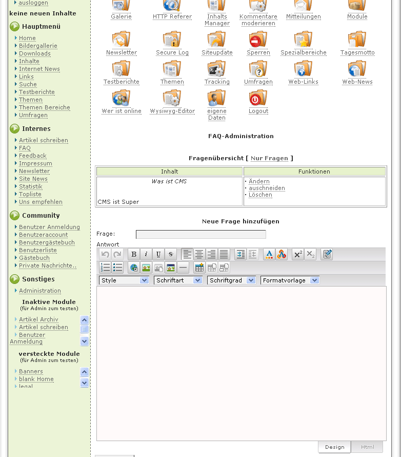Click the strikethrough toolbar icon

pyautogui.click(x=171, y=254)
